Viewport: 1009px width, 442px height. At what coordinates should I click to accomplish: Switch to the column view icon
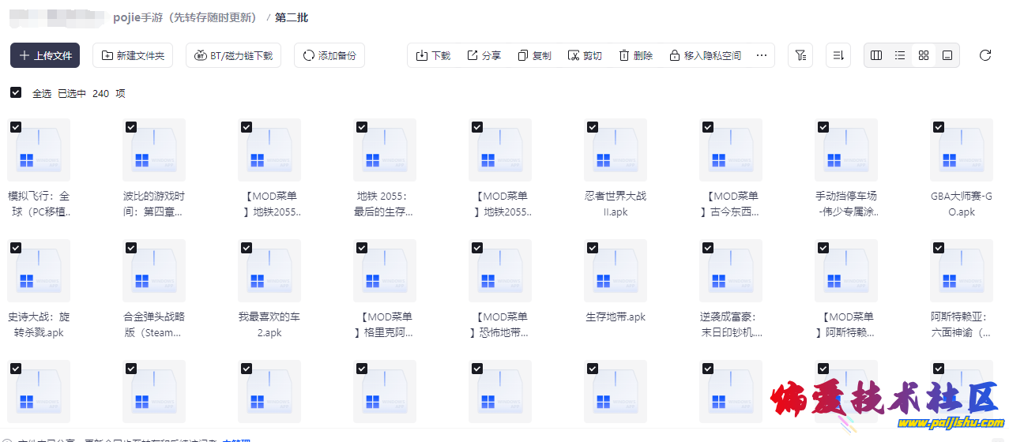pos(876,55)
